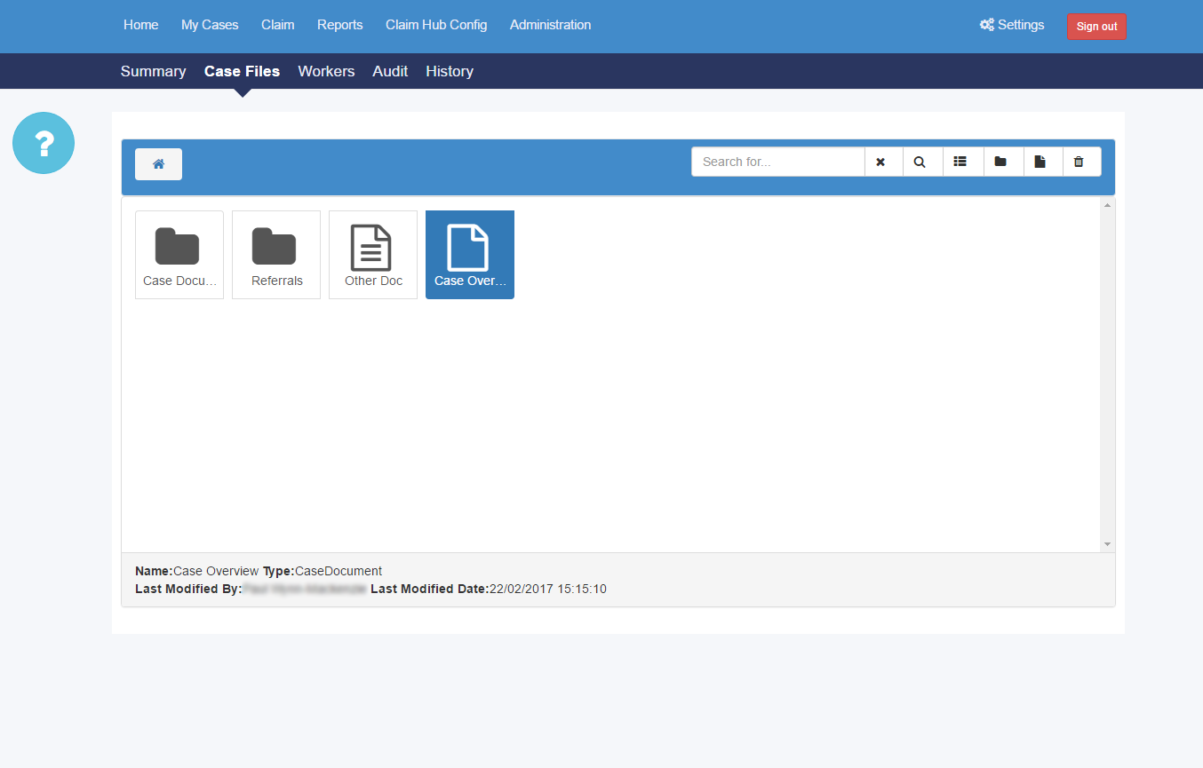This screenshot has width=1203, height=768.
Task: Clear the search with the X icon
Action: click(880, 162)
